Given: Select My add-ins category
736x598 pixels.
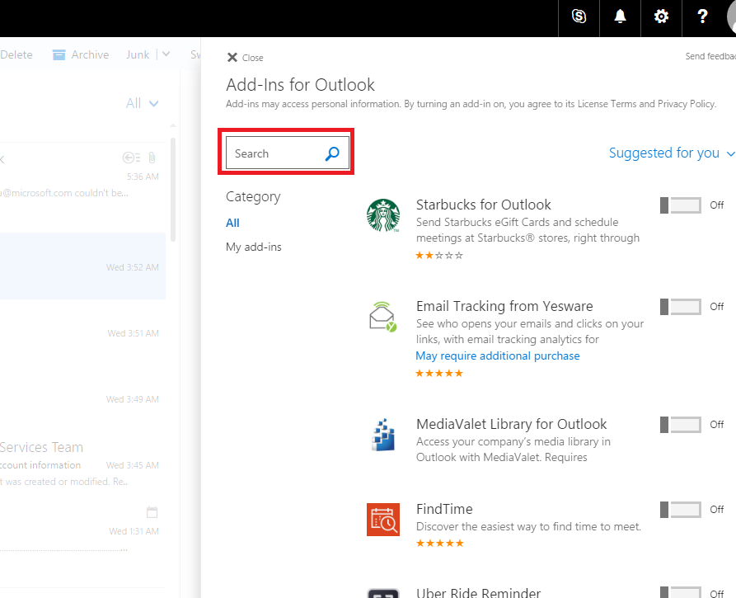Looking at the screenshot, I should coord(254,247).
